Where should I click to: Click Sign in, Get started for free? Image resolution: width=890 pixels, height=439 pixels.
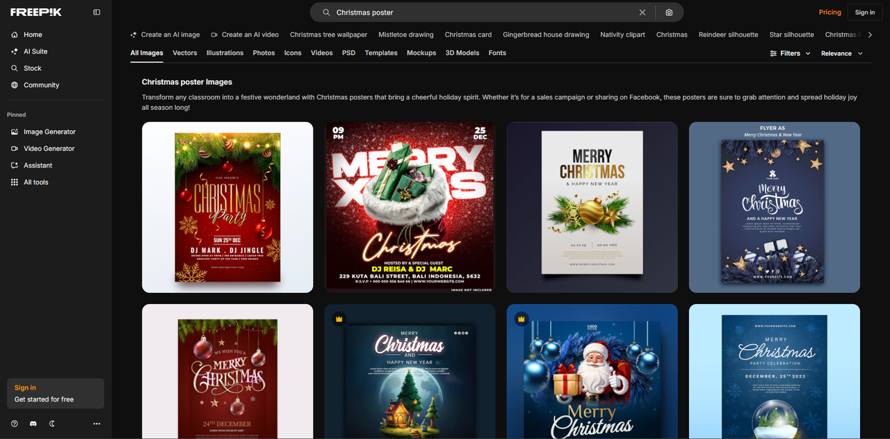point(56,393)
